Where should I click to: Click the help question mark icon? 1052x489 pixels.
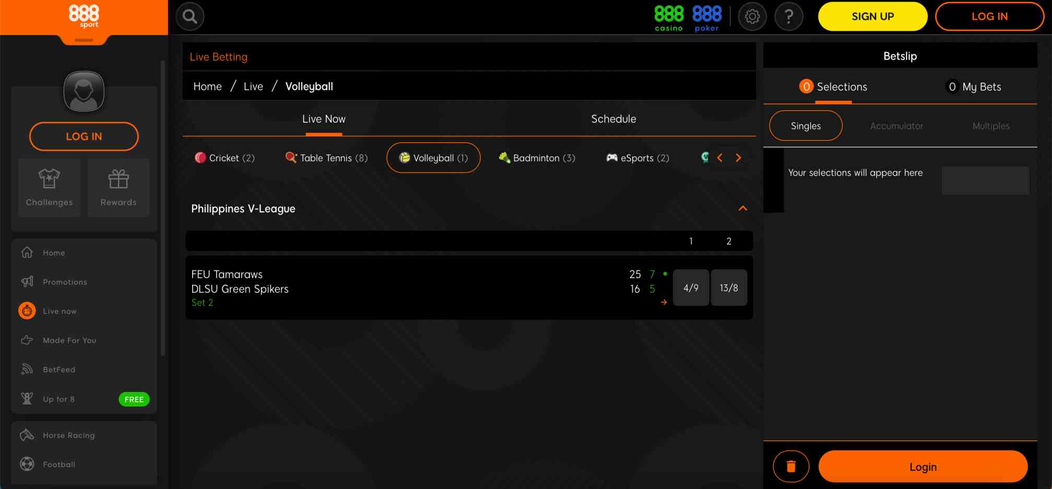[789, 16]
